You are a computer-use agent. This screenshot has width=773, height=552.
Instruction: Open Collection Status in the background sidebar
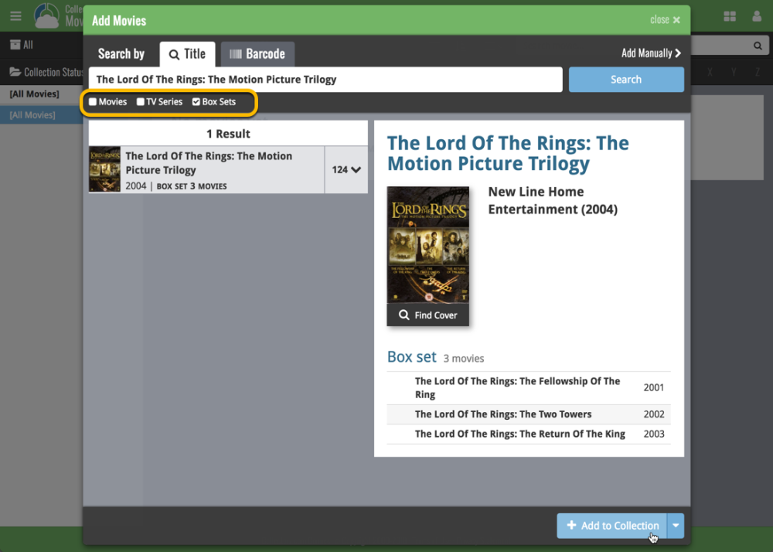46,72
